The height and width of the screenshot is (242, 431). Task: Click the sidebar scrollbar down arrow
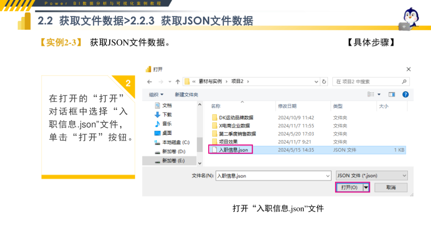(200, 163)
